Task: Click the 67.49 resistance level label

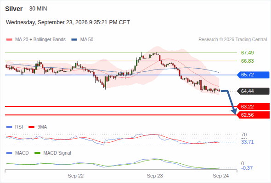Action: (247, 53)
